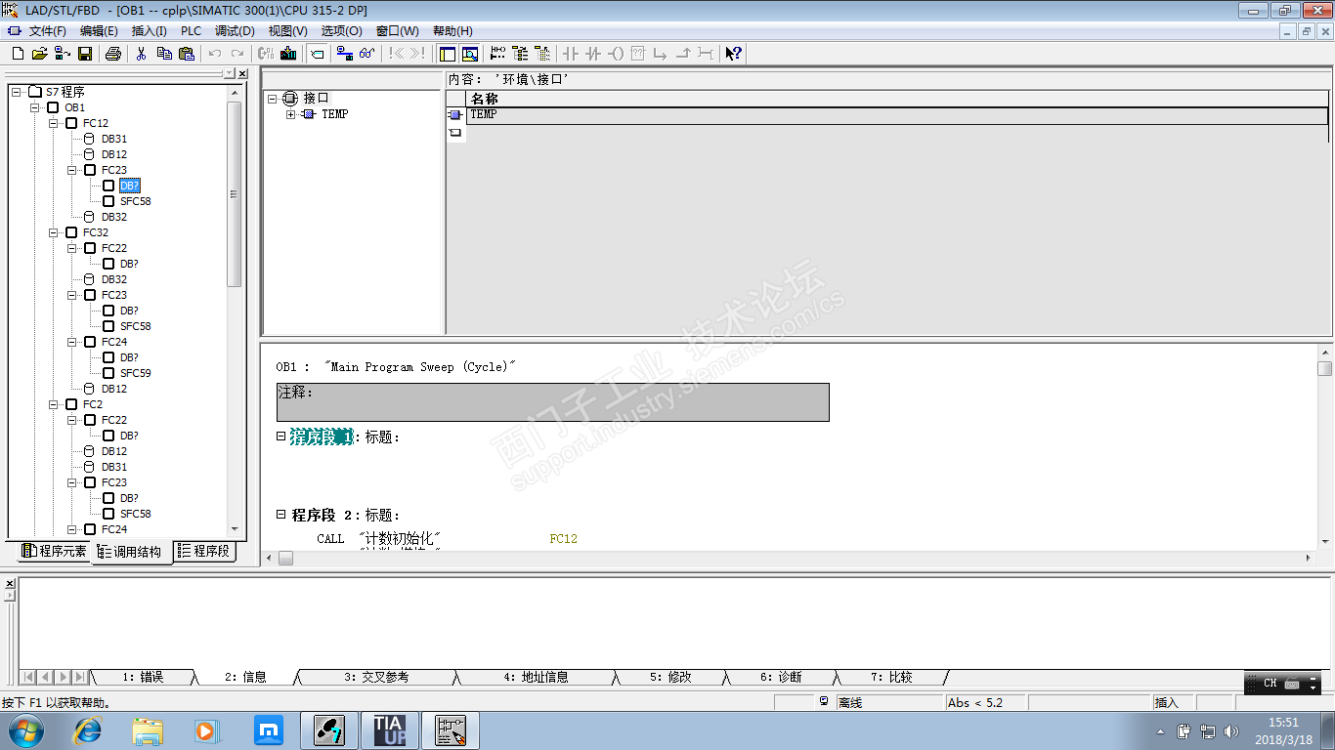The image size is (1335, 750).
Task: Print using the printer toolbar icon
Action: point(113,54)
